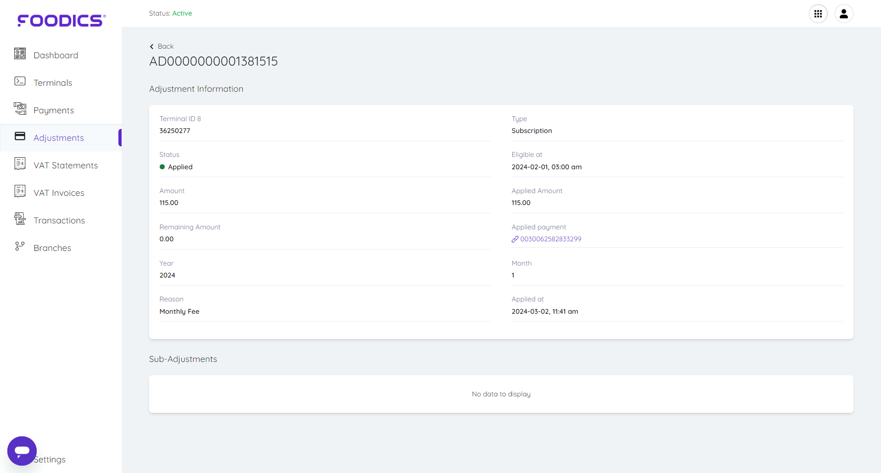Open applied payment 0030062582833299 link
The image size is (881, 473).
(551, 239)
